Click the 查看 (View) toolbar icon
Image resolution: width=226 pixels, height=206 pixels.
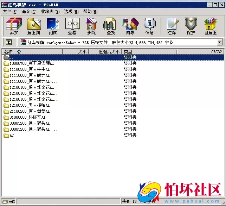(x=72, y=26)
